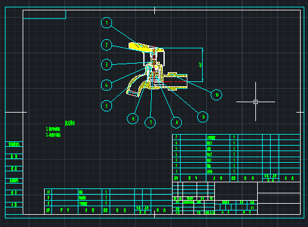Click the row 7 number cell in parts list
308x227 pixels.
coord(176,137)
